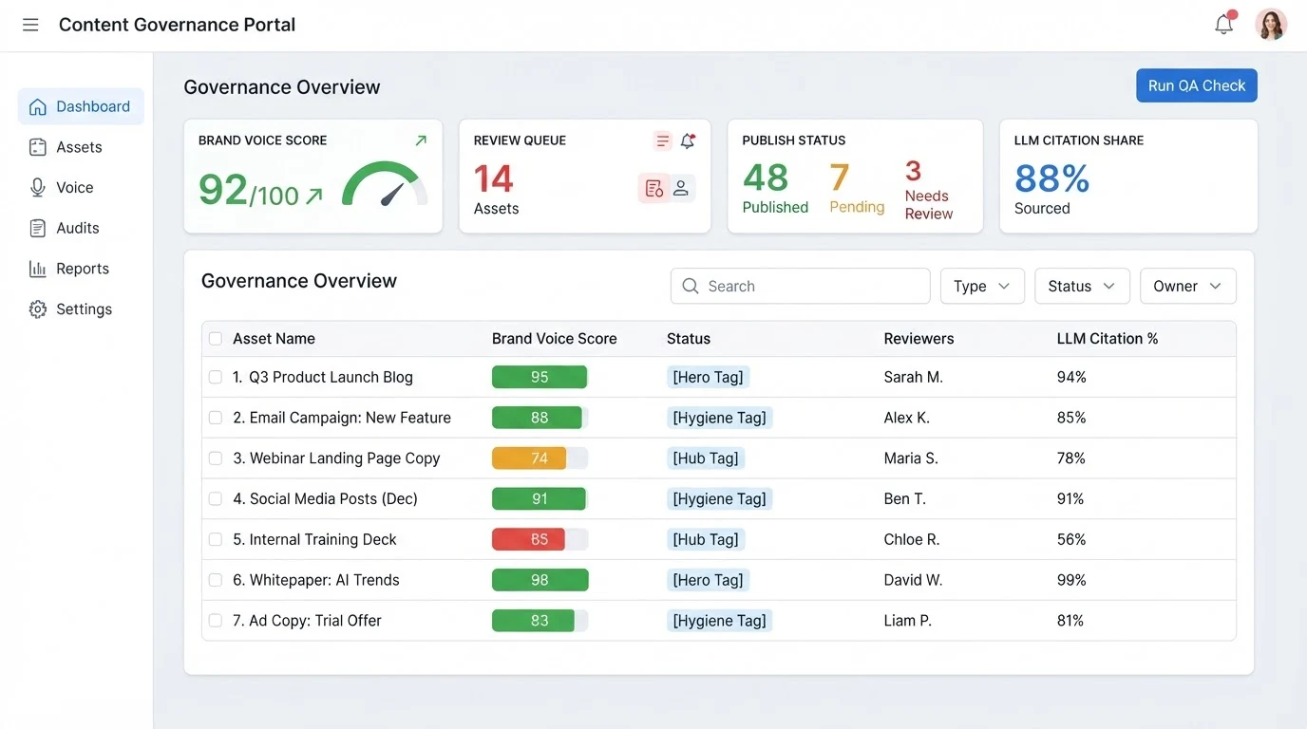Open Assets section in sidebar
Image resolution: width=1307 pixels, height=729 pixels.
pyautogui.click(x=81, y=147)
